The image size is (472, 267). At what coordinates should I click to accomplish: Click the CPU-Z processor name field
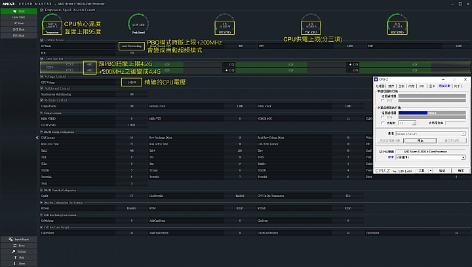point(431,152)
